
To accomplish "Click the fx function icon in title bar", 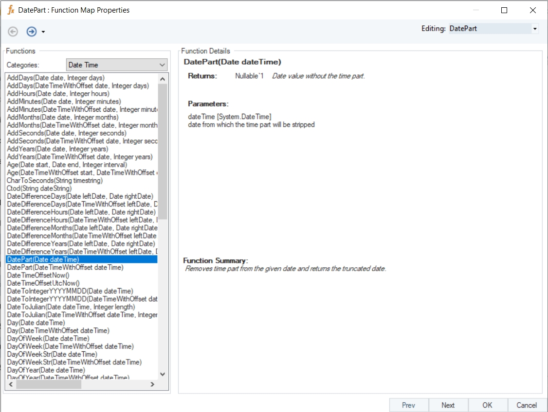I will 11,10.
